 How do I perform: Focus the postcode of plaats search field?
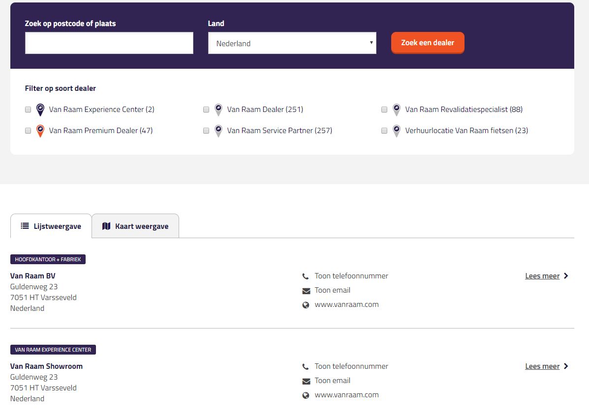click(x=109, y=43)
